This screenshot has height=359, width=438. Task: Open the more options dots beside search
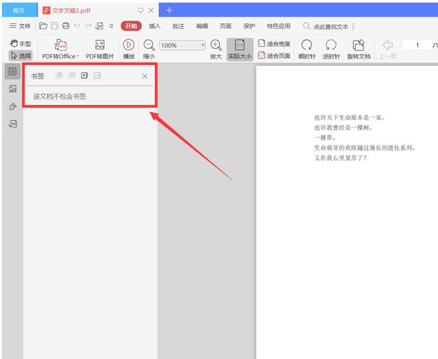pos(353,26)
